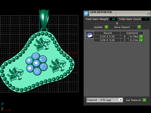
Task: Select the bottom-left flower on the pendant
Action: pyautogui.click(x=15, y=74)
